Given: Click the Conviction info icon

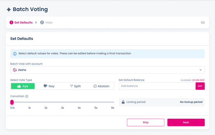Looking at the screenshot, I should click(x=27, y=96).
